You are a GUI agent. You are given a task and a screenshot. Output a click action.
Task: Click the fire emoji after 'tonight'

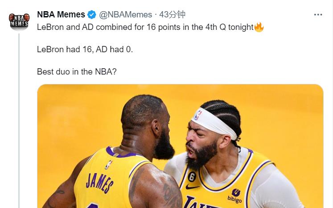click(x=259, y=27)
